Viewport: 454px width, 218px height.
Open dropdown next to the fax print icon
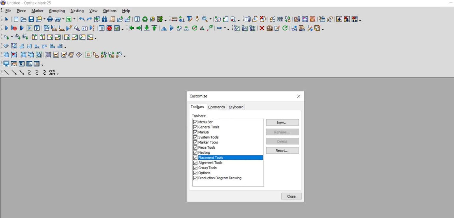click(x=63, y=19)
